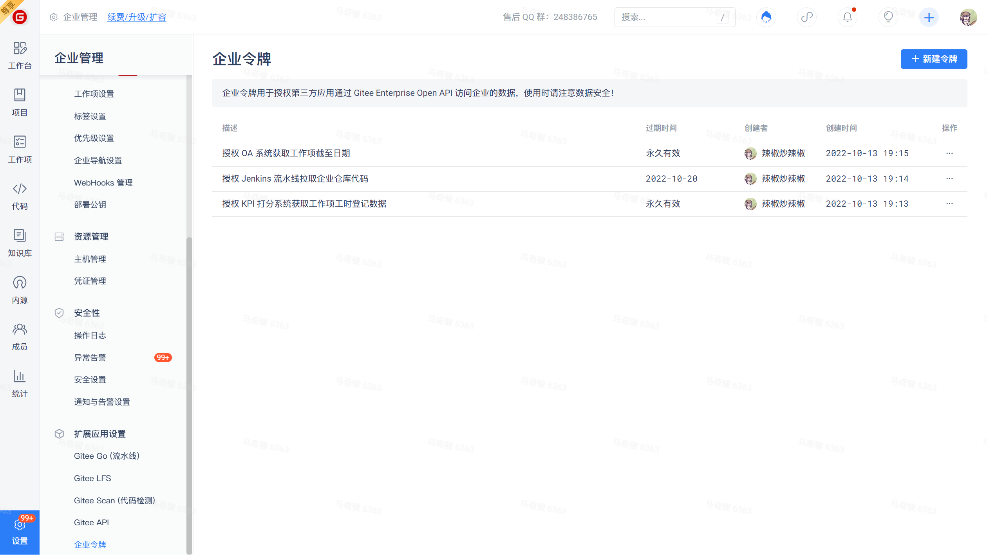Click the 资源管理 server icon
Image resolution: width=987 pixels, height=555 pixels.
click(59, 237)
